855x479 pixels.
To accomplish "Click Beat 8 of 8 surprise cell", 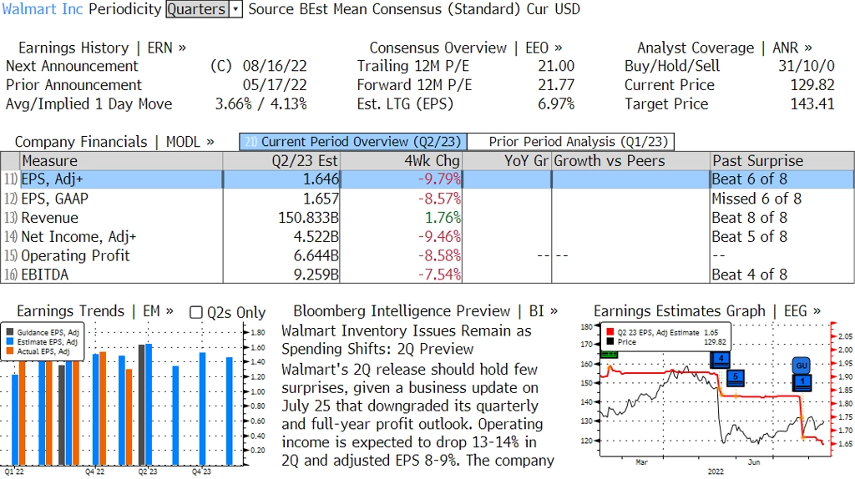I will [749, 218].
